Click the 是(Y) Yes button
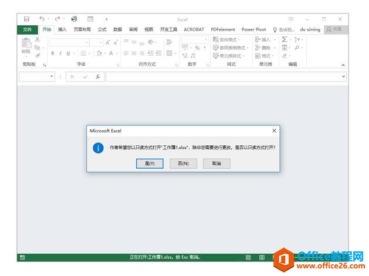This screenshot has width=369, height=276. (150, 163)
